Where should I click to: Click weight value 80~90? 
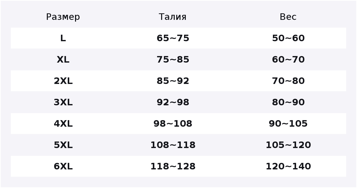(288, 102)
